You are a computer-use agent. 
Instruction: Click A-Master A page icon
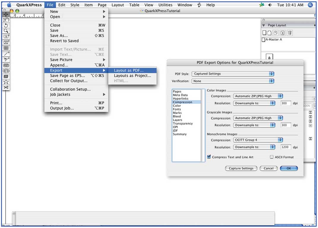263,40
